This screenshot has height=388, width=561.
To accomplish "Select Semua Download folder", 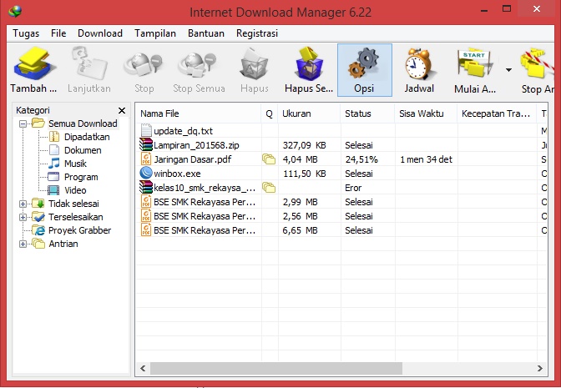I will [83, 123].
